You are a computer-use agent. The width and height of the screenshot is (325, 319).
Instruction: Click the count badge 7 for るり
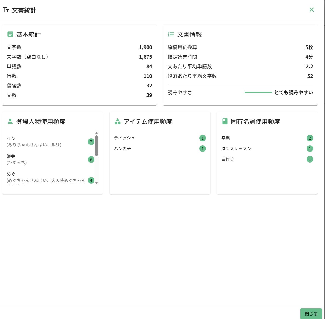[x=91, y=142]
